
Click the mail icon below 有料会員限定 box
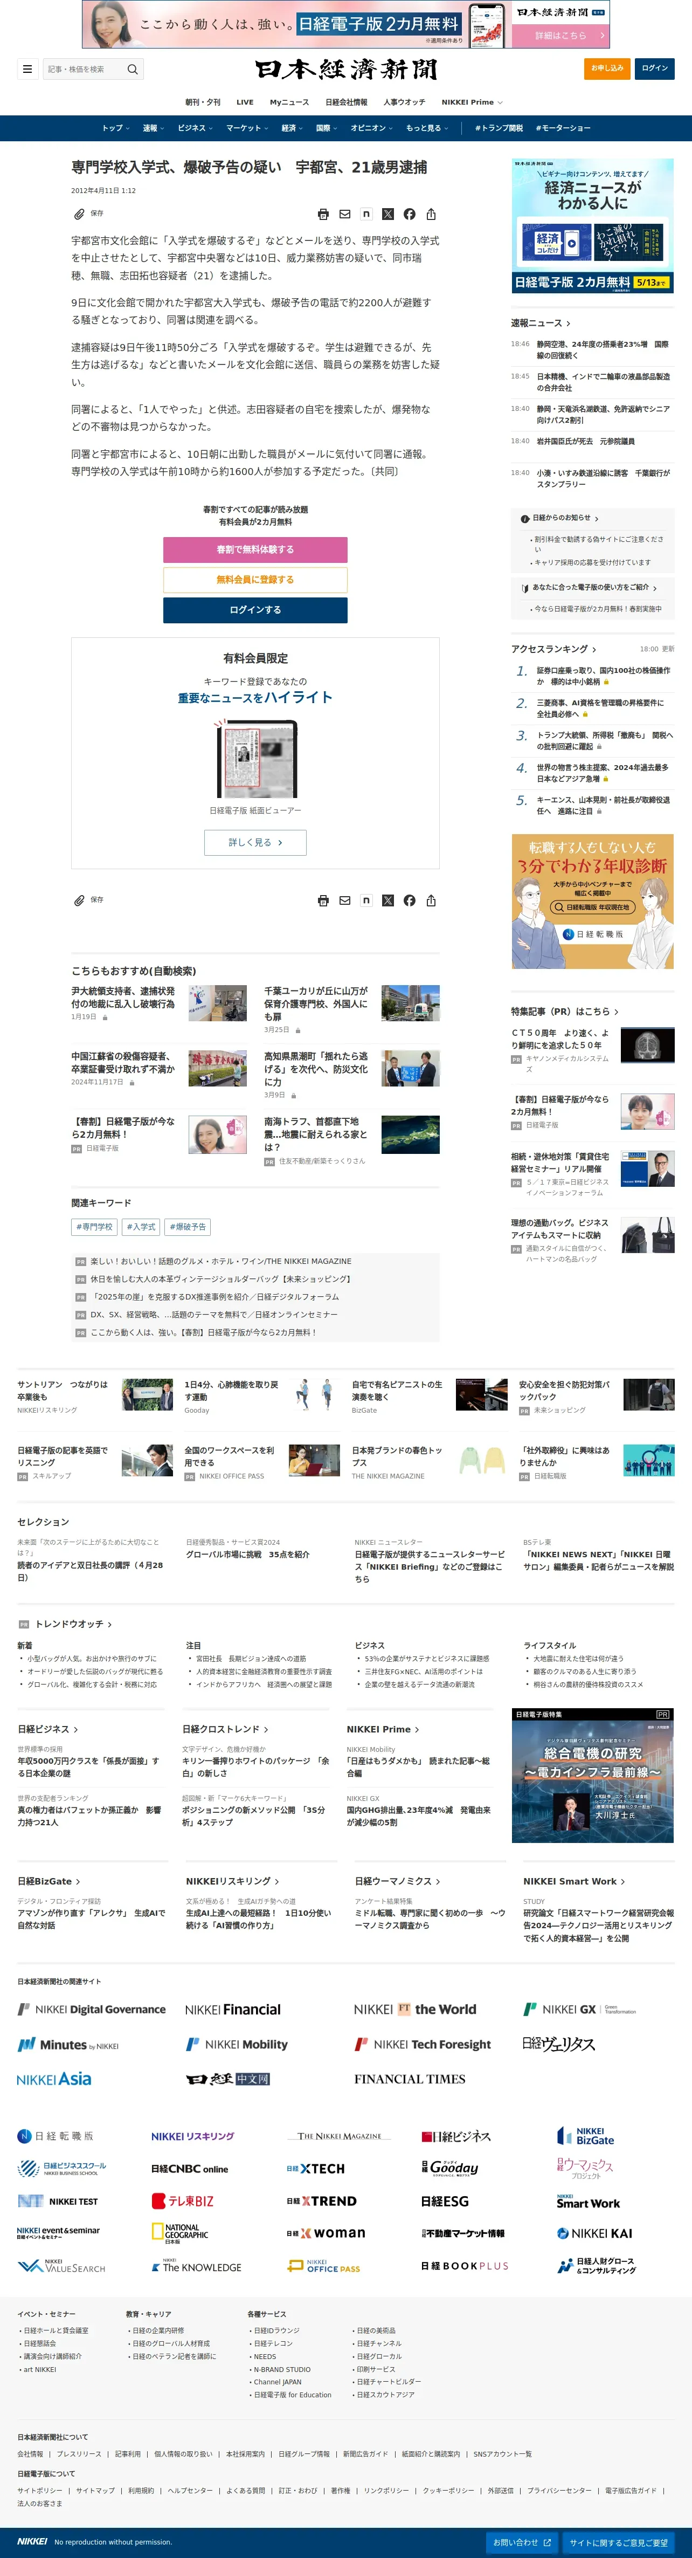pos(344,900)
